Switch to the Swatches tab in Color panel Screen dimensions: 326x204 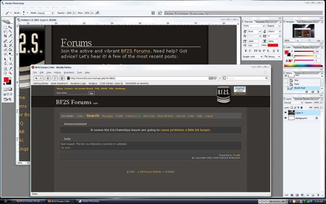click(298, 47)
